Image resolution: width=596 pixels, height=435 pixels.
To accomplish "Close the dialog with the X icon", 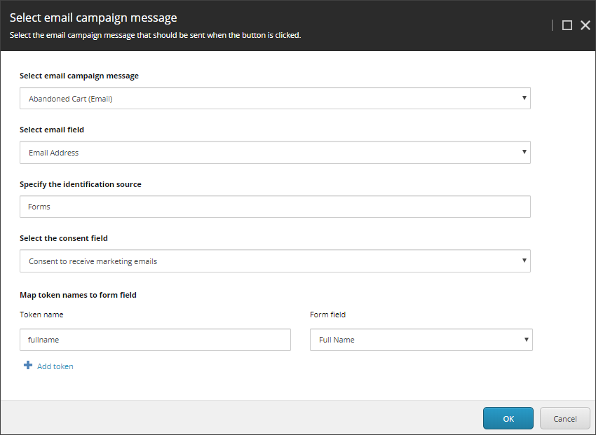I will click(585, 25).
